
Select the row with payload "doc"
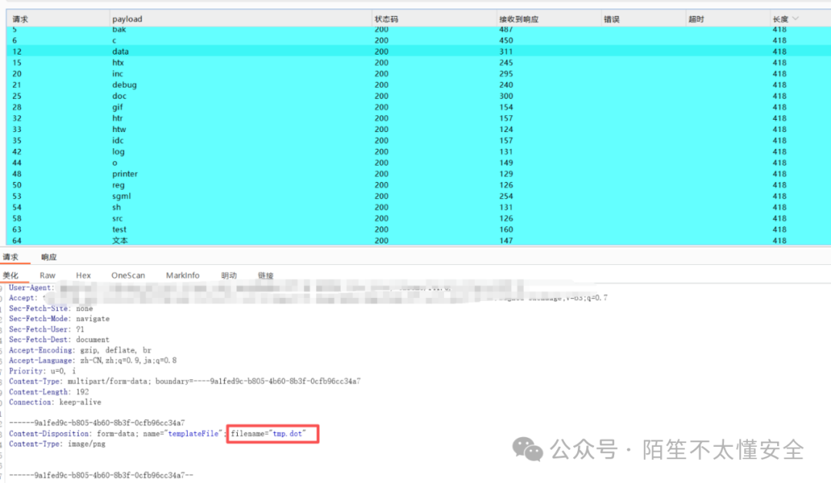(419, 96)
